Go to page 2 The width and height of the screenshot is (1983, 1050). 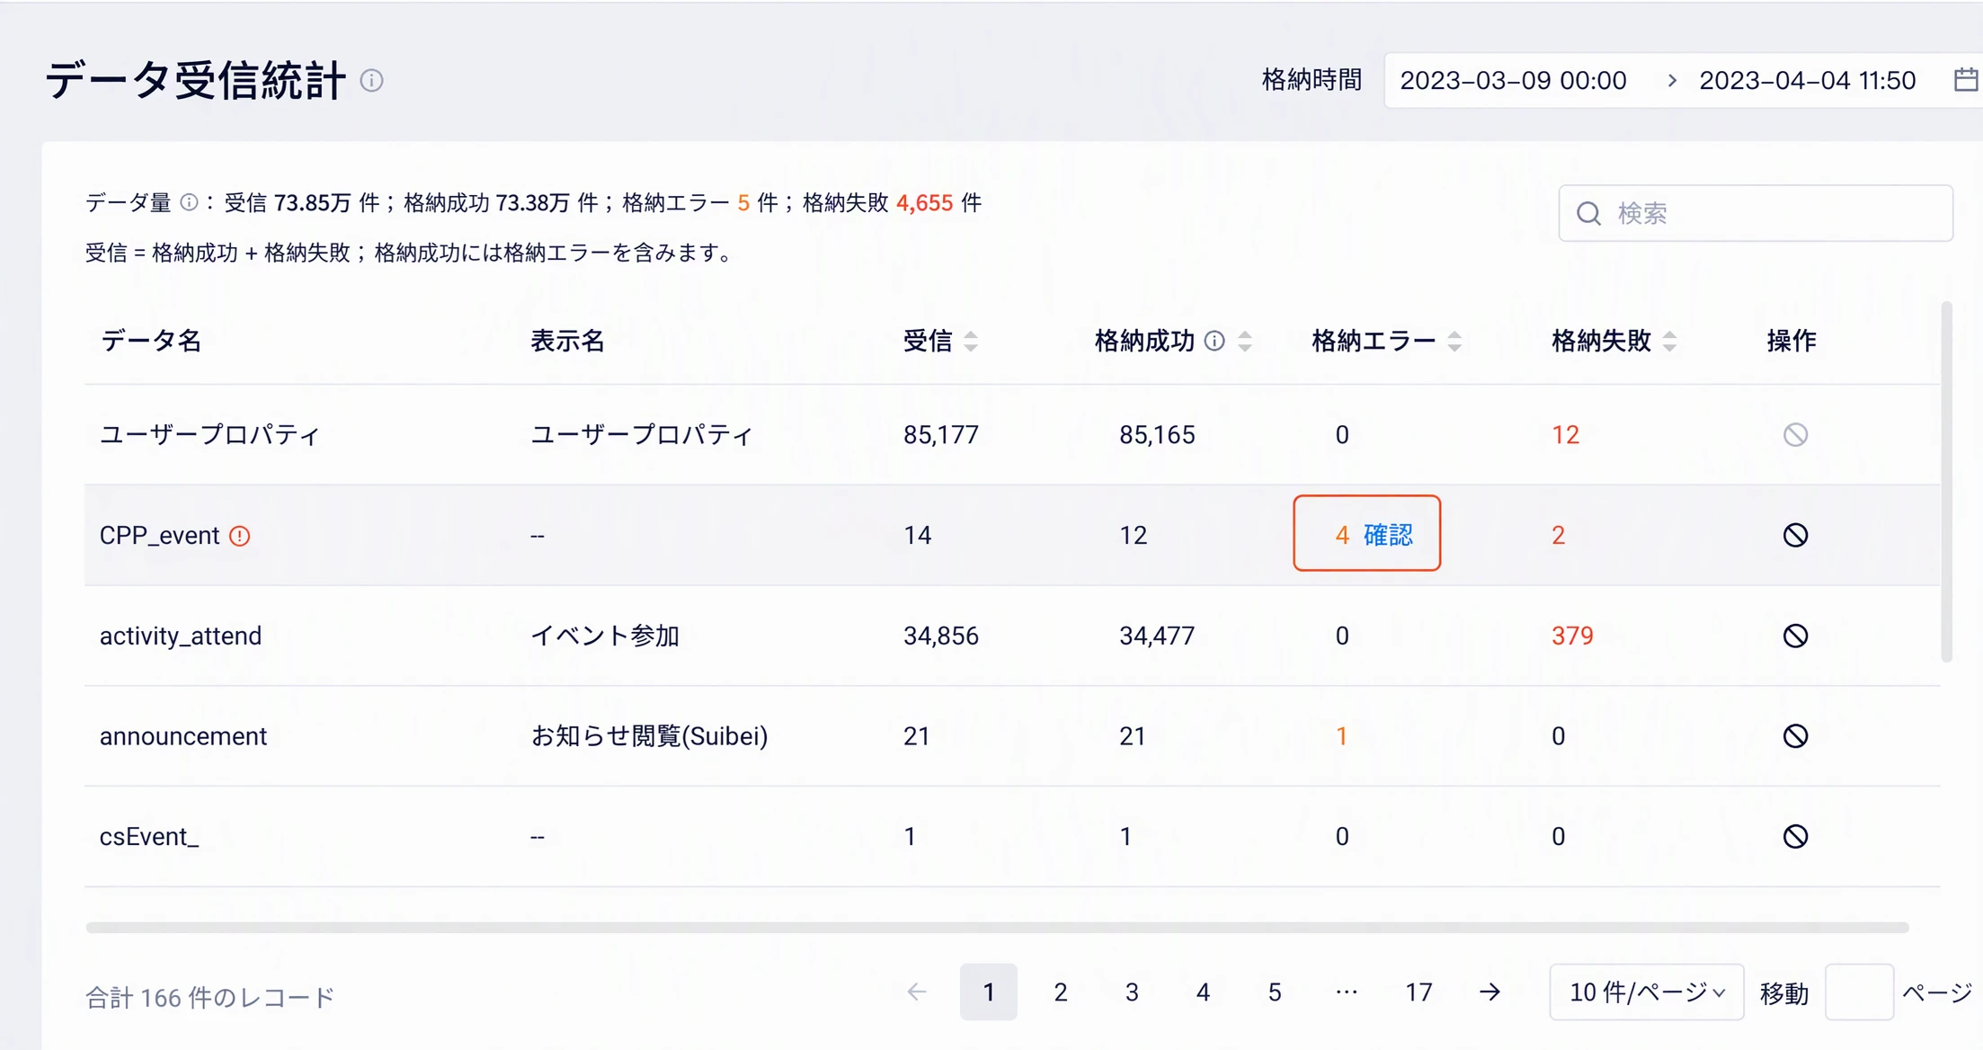click(1061, 992)
